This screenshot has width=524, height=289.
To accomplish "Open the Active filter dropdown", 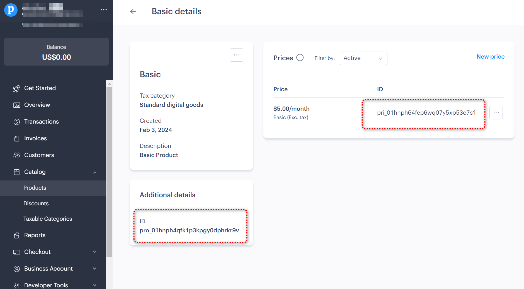I will 363,58.
